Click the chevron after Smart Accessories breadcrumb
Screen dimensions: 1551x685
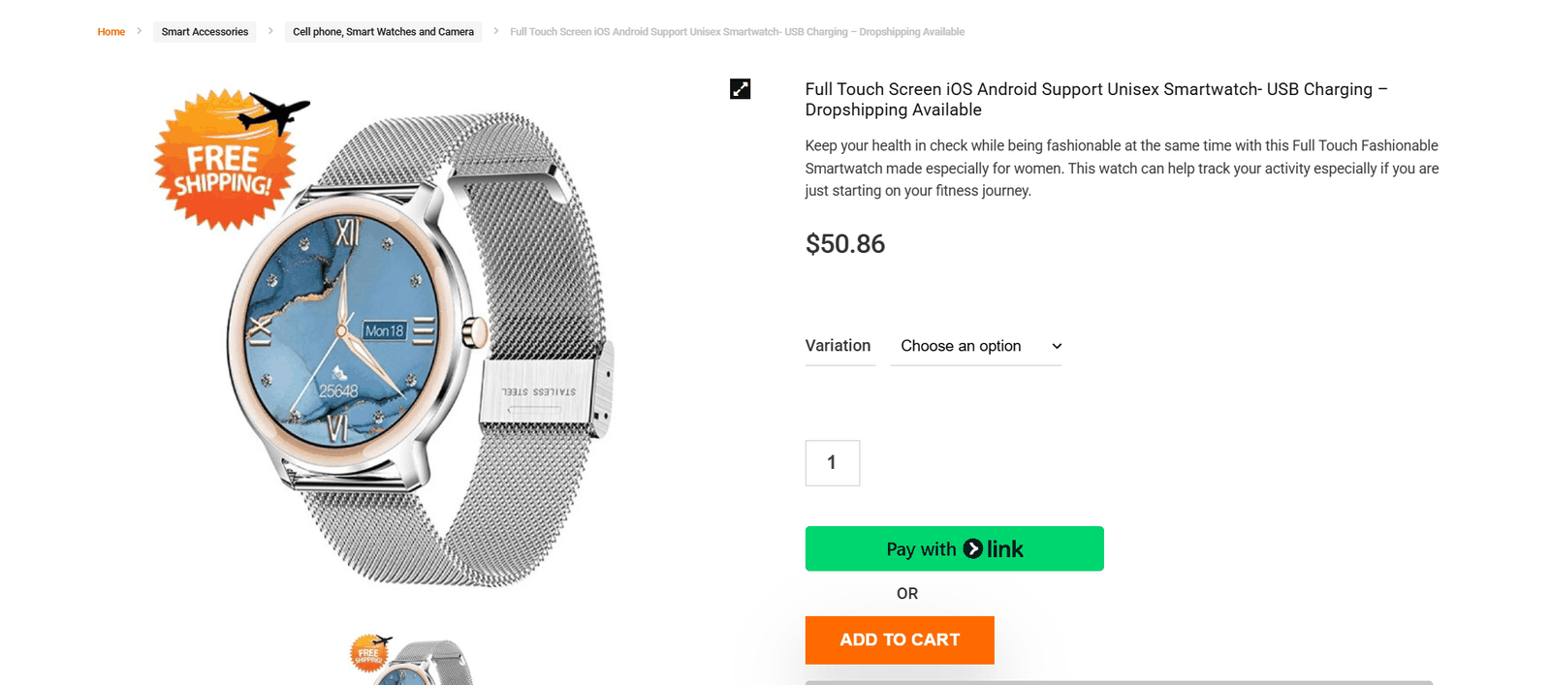tap(270, 31)
